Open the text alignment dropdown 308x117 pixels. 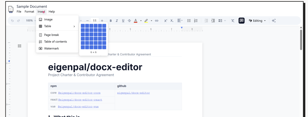(180, 21)
